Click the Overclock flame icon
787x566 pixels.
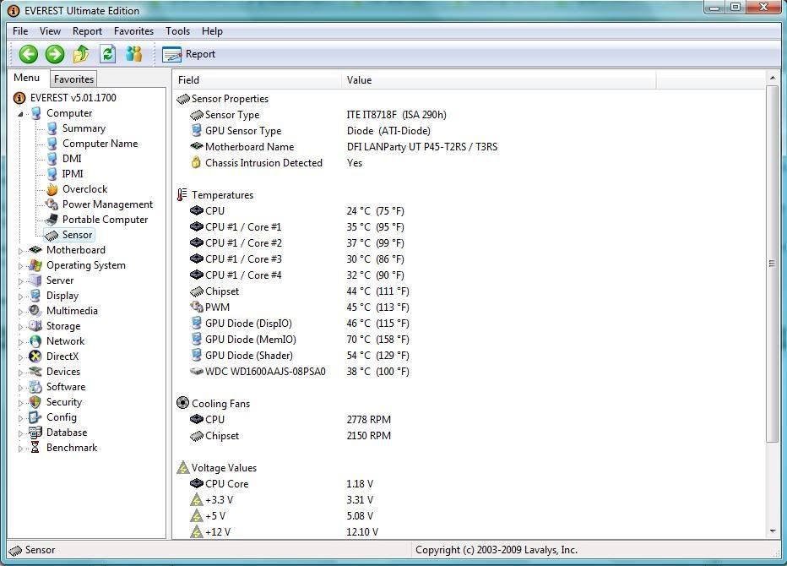tap(52, 189)
